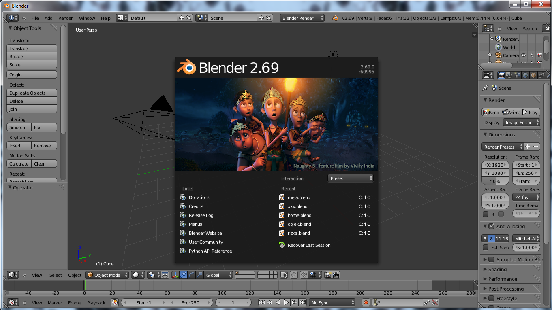Viewport: 552px width, 310px height.
Task: Toggle the auto keyframe record button
Action: point(366,302)
